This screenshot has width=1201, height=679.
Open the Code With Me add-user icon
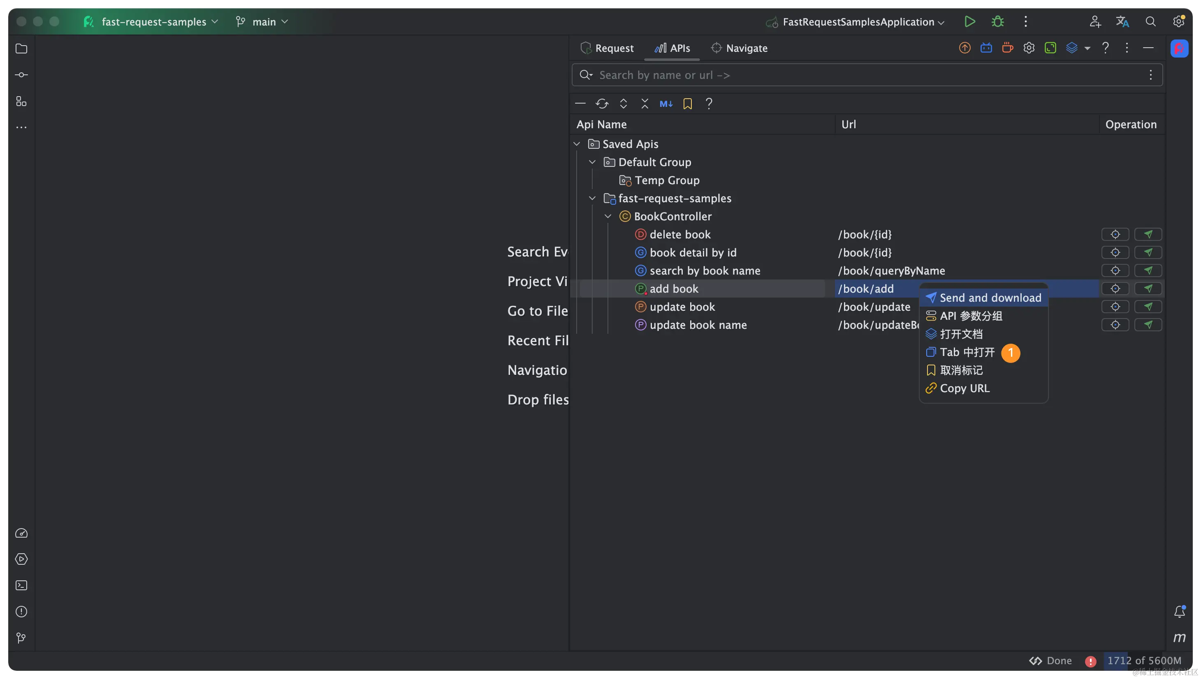pos(1095,21)
